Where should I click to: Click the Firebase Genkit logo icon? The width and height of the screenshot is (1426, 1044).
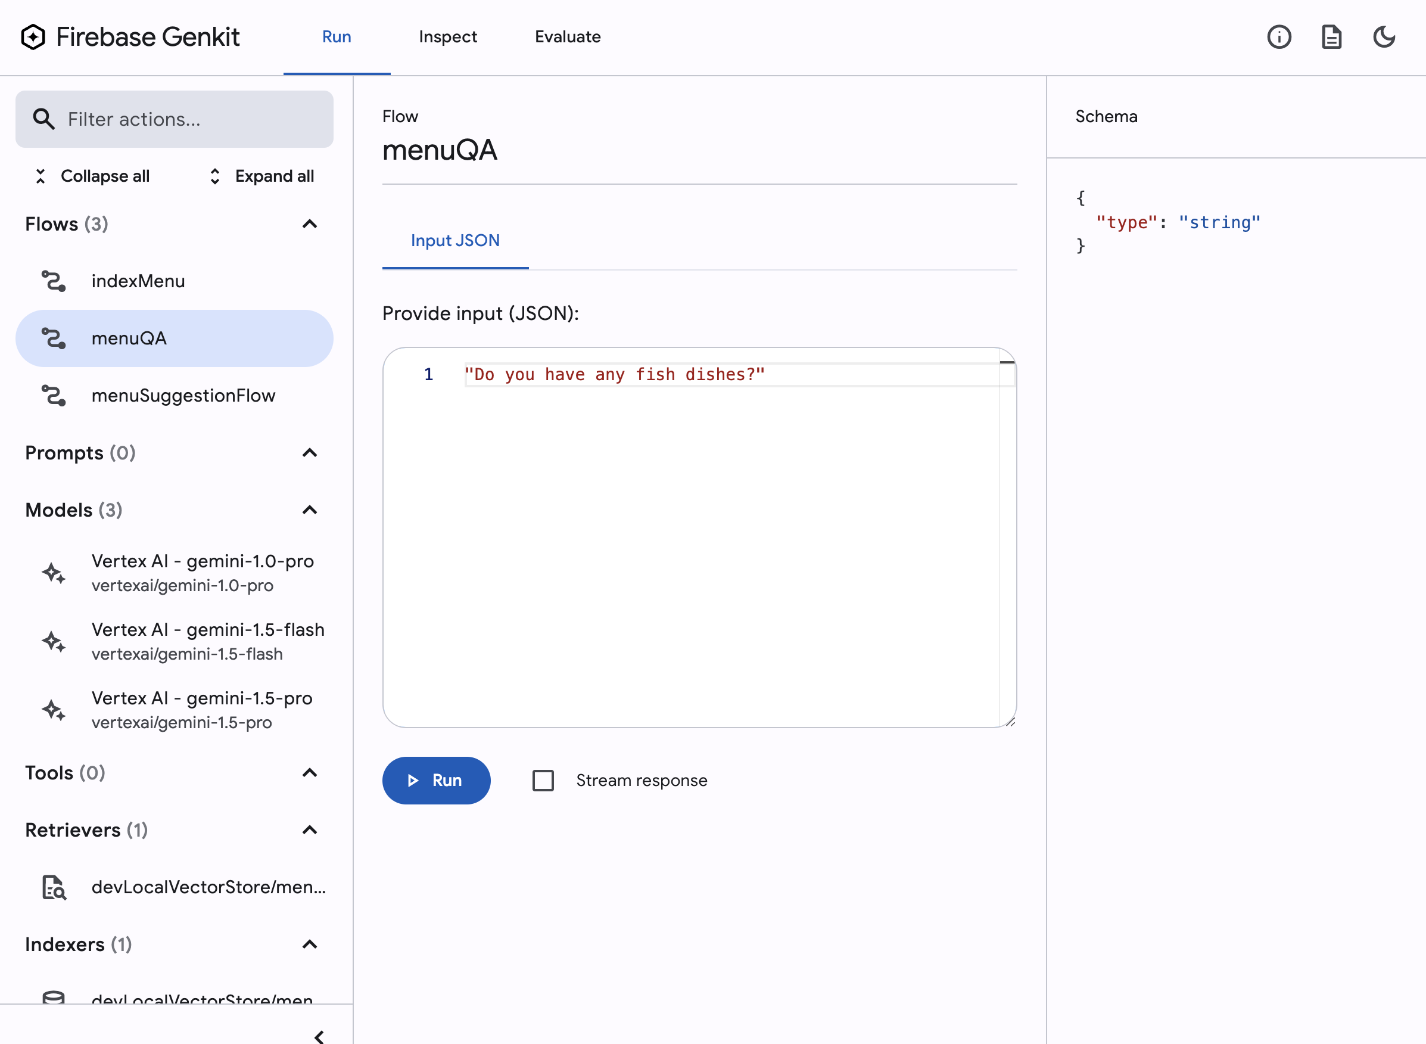click(33, 37)
